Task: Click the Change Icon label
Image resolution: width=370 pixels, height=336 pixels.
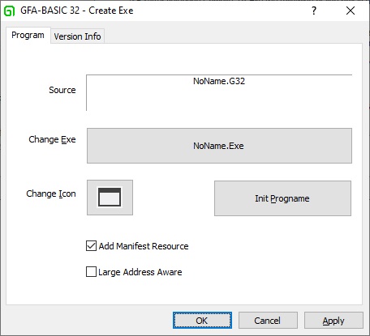Action: point(51,194)
